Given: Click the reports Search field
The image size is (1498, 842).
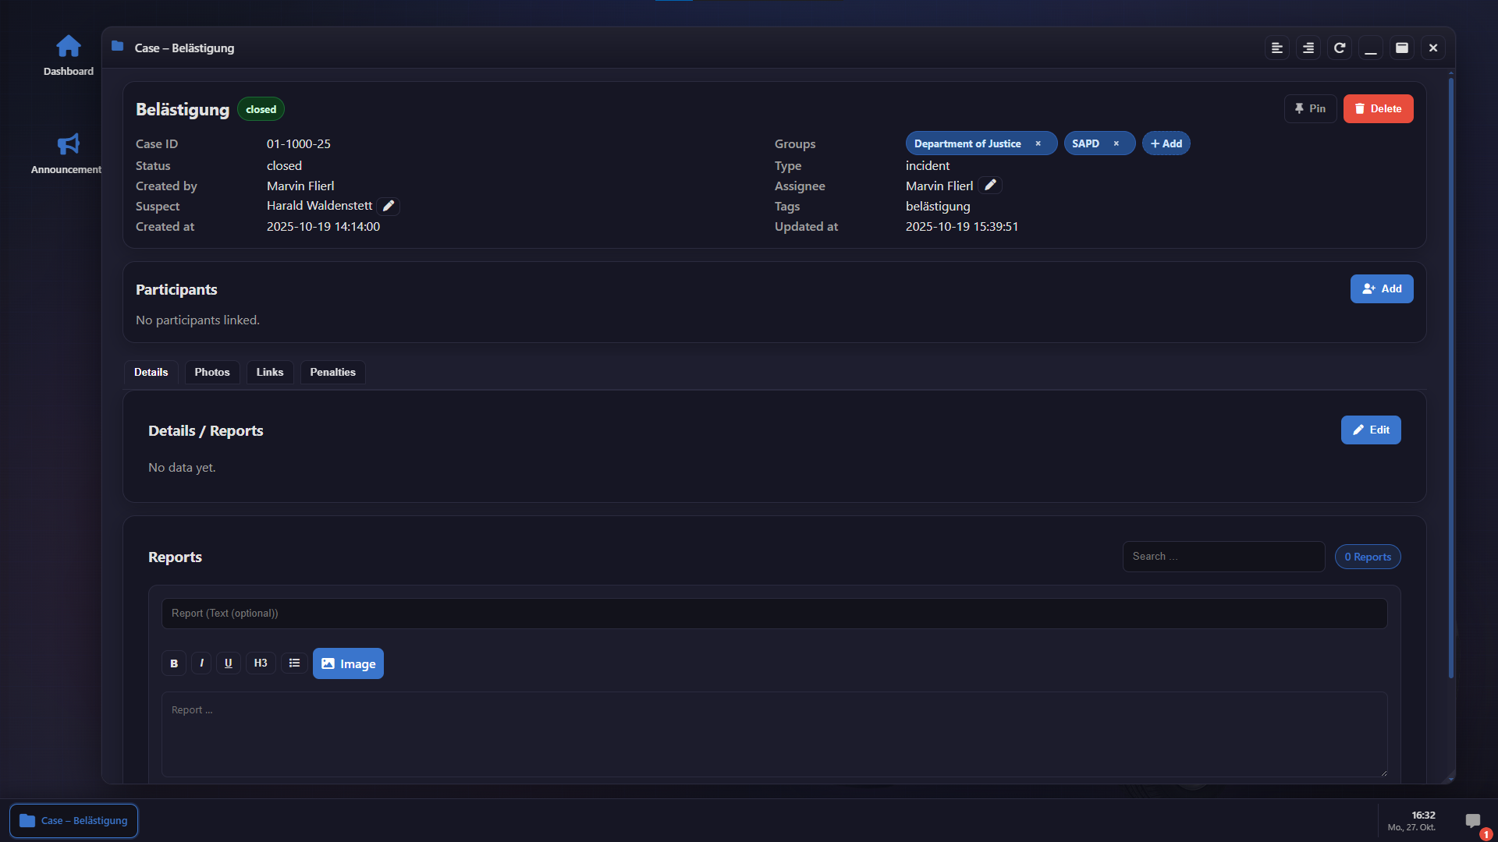Looking at the screenshot, I should pyautogui.click(x=1223, y=557).
